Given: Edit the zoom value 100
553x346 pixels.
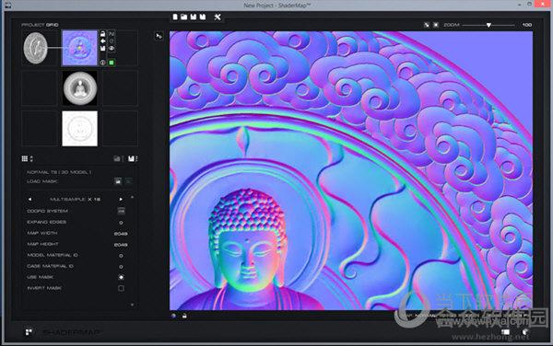Looking at the screenshot, I should pos(526,25).
